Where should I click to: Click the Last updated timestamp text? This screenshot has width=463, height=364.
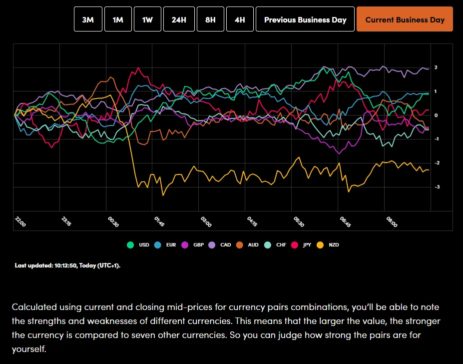(x=67, y=265)
